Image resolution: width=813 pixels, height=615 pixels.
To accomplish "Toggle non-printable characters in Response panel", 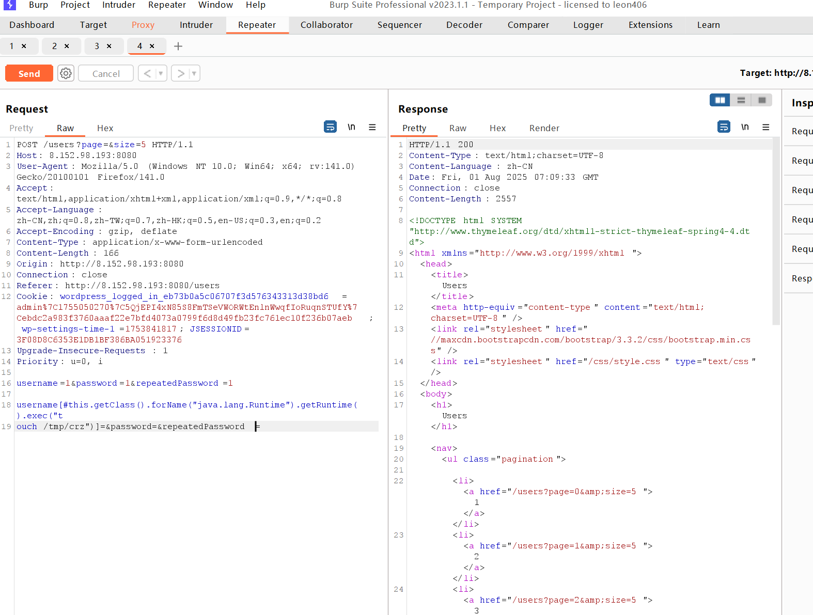I will click(745, 127).
